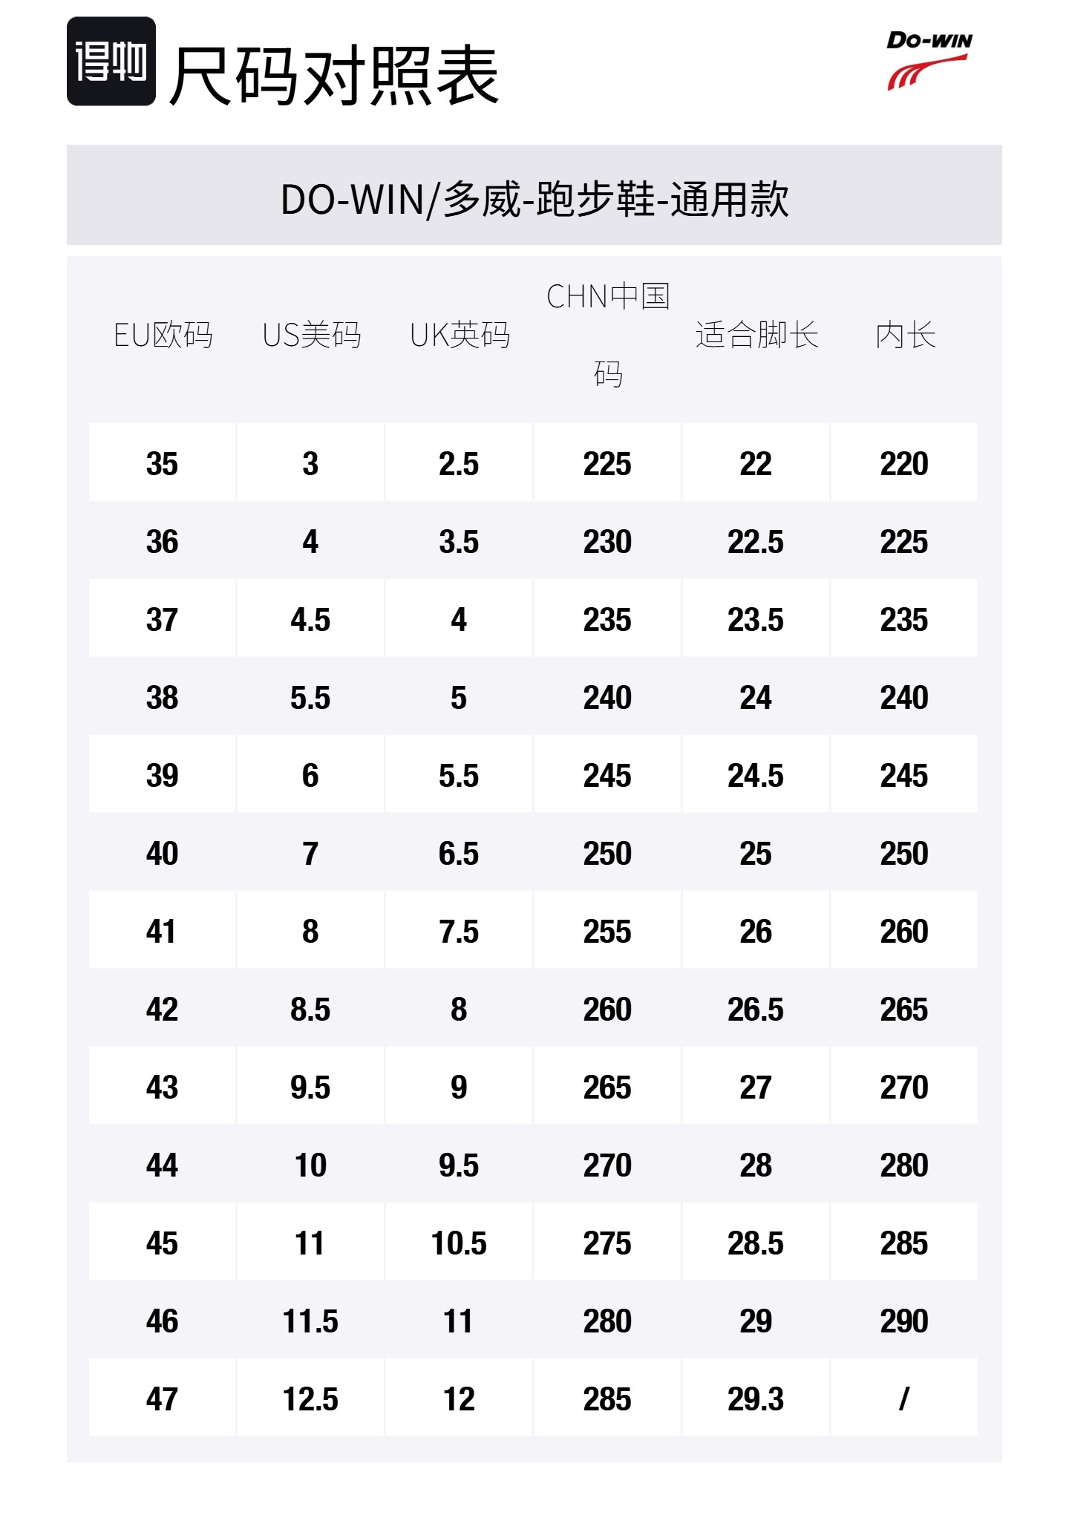Select the slash cell in 内长 column
The image size is (1069, 1521).
904,1398
